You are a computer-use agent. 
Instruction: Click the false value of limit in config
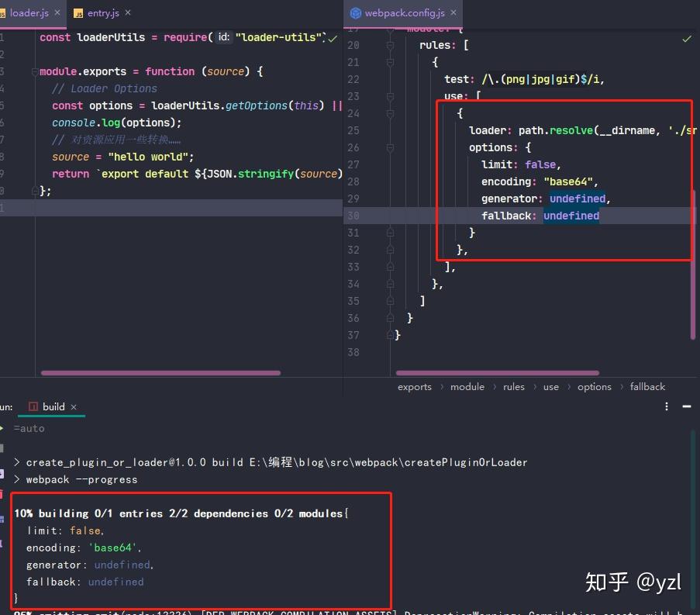click(540, 165)
